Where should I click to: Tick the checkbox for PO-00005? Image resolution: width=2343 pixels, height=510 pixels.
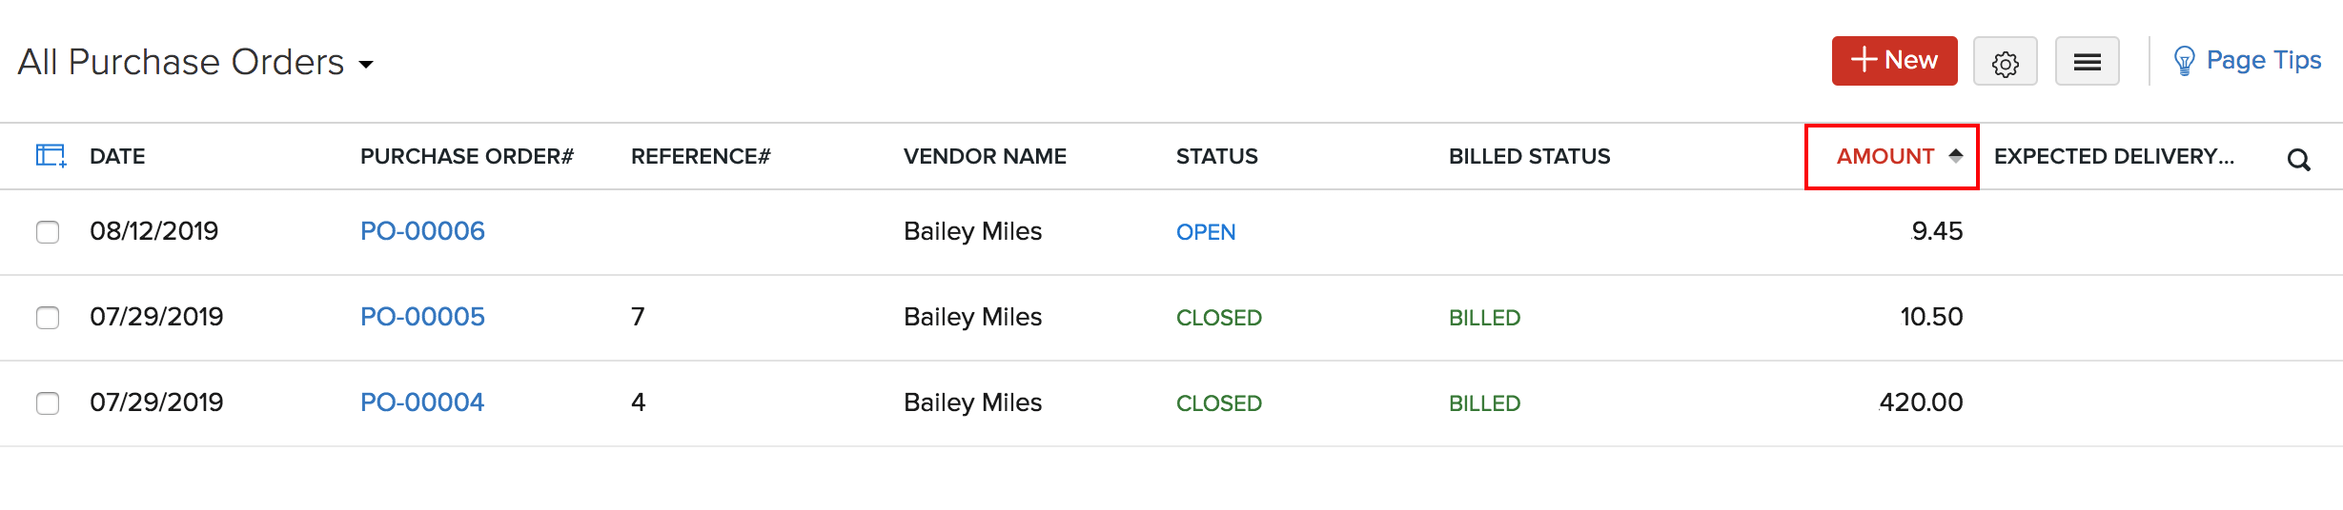[48, 318]
